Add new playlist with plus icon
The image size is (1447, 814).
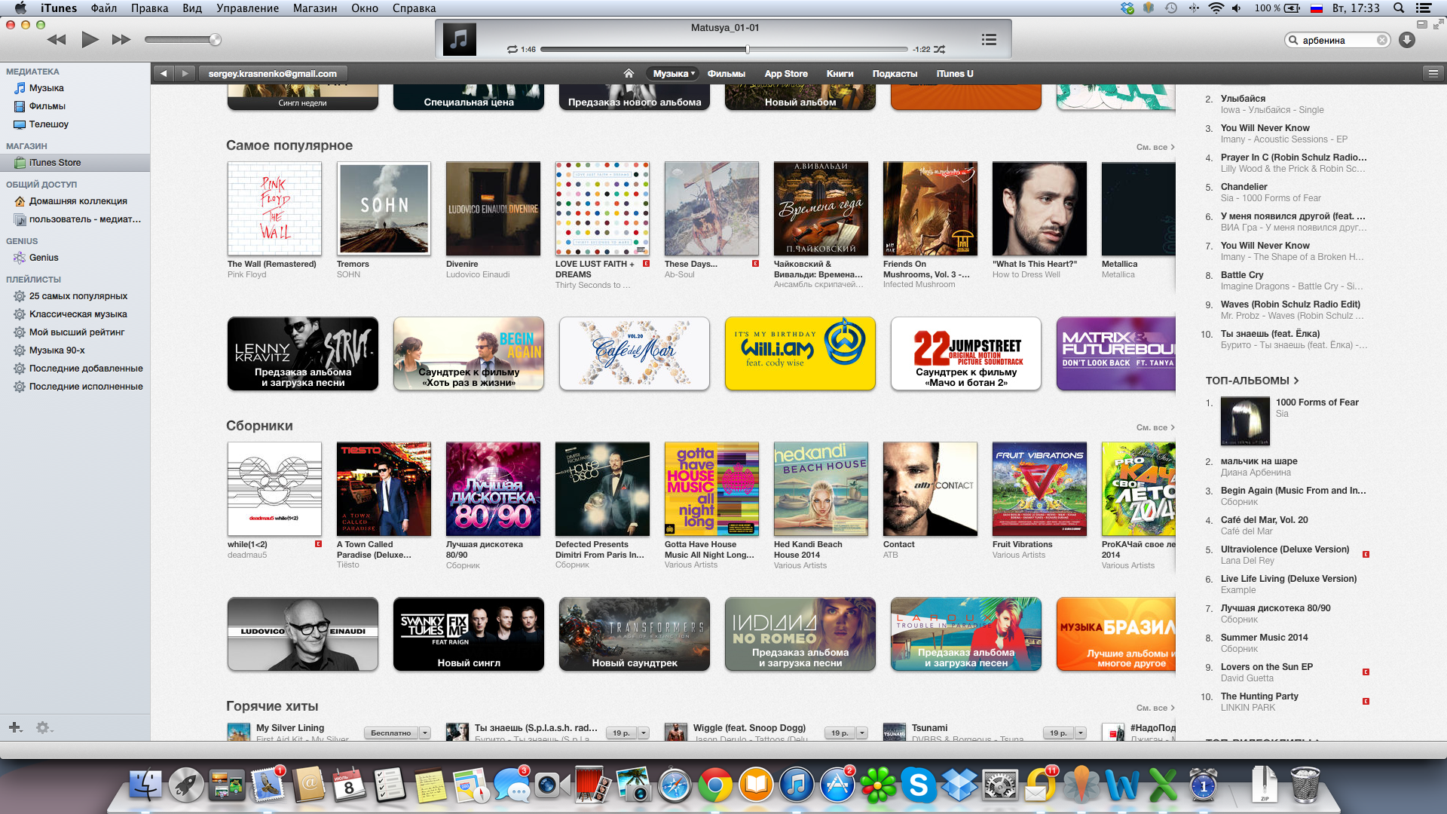coord(15,727)
